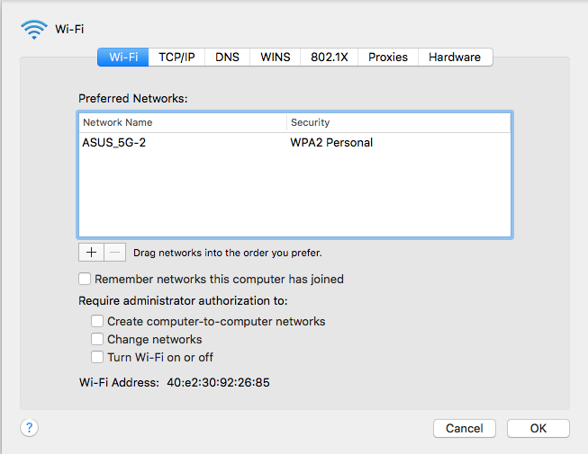
Task: Toggle Turn Wi-Fi on or off checkbox
Action: pyautogui.click(x=97, y=357)
